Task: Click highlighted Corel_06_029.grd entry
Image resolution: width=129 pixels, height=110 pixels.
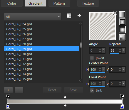Action: [41, 49]
